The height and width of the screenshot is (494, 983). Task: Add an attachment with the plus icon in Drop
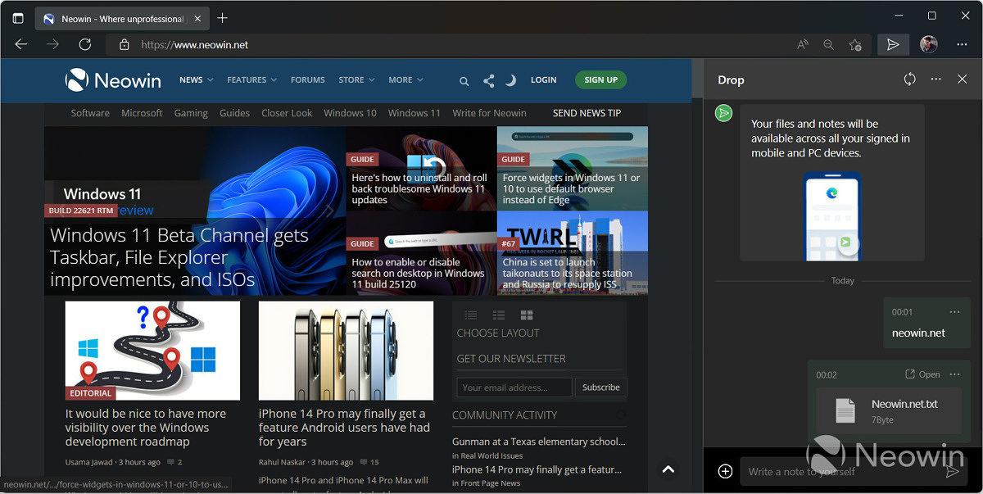725,471
